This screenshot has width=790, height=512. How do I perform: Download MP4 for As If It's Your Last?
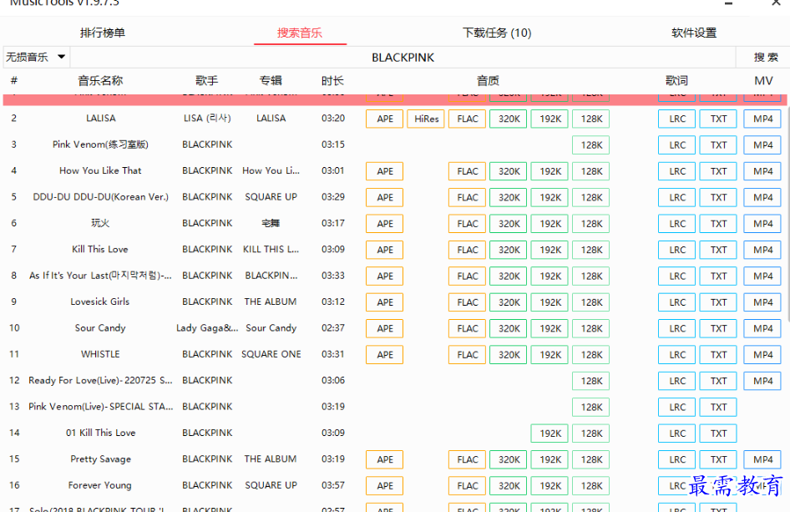(762, 276)
